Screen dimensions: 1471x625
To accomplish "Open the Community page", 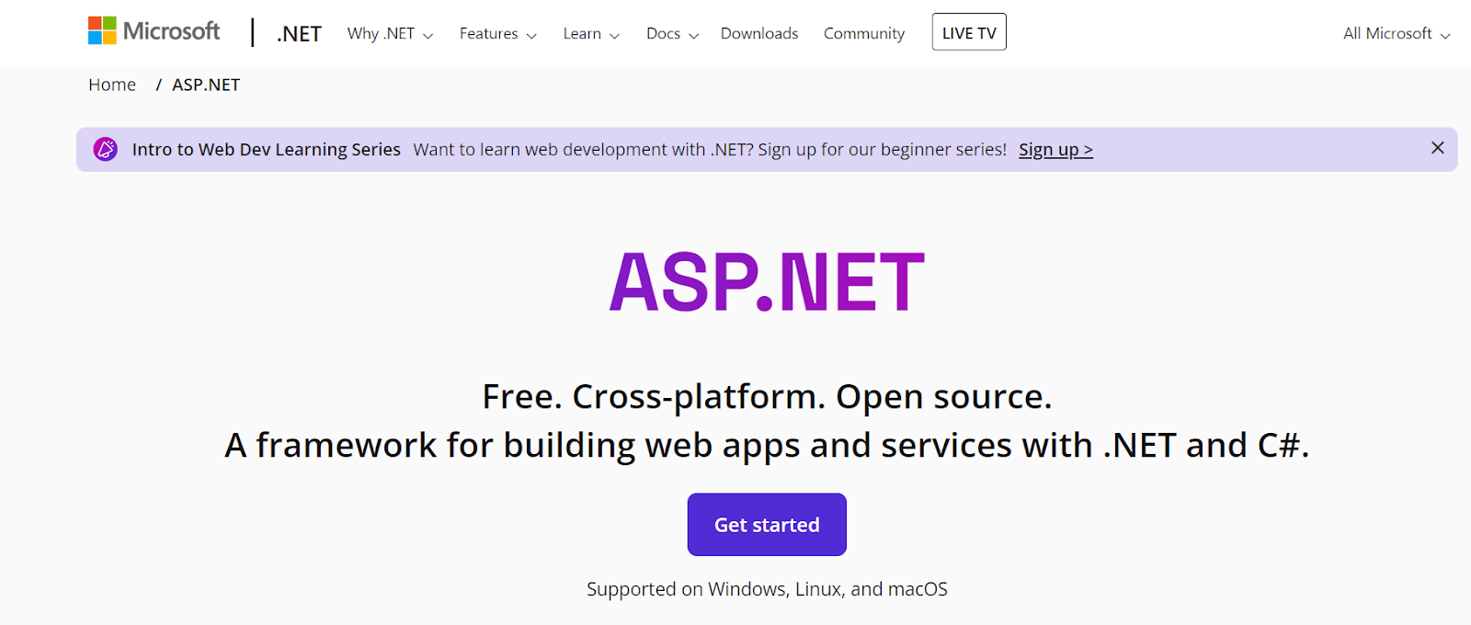I will 864,33.
